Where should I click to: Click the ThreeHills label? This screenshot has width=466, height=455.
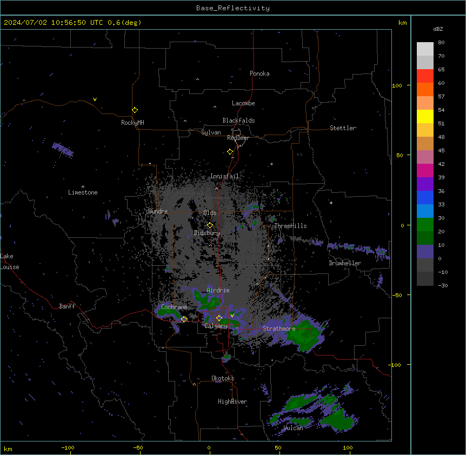click(x=290, y=226)
